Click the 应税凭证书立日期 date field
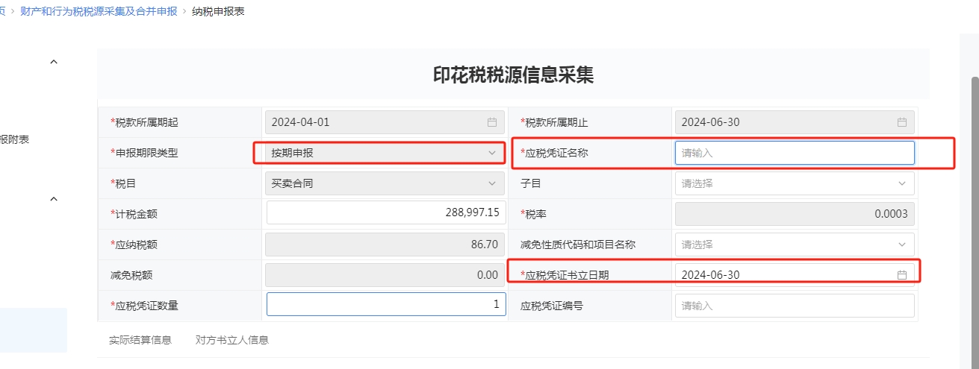This screenshot has height=369, width=979. pos(795,275)
